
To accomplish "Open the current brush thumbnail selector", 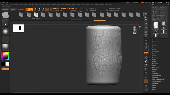I will [x=5, y=15].
